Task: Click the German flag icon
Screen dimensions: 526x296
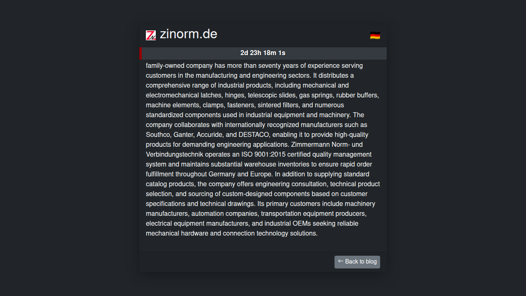Action: (375, 36)
